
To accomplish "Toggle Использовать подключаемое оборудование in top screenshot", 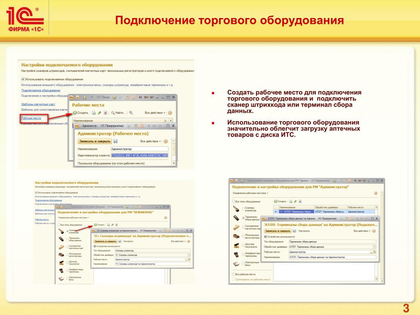I will tap(23, 79).
